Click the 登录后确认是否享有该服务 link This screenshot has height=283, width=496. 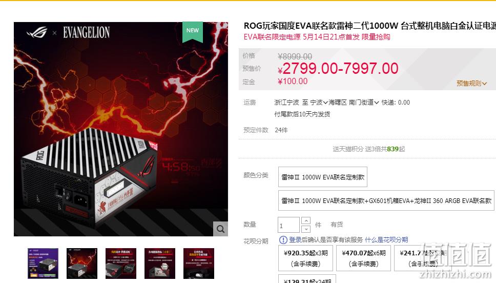(326, 240)
